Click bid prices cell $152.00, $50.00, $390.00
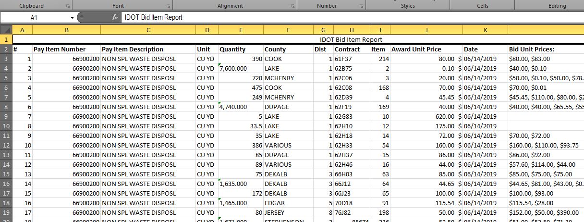584x222 pixels. [546, 212]
